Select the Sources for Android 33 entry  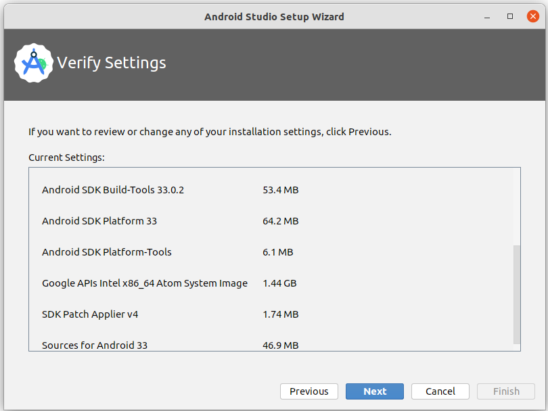[95, 345]
